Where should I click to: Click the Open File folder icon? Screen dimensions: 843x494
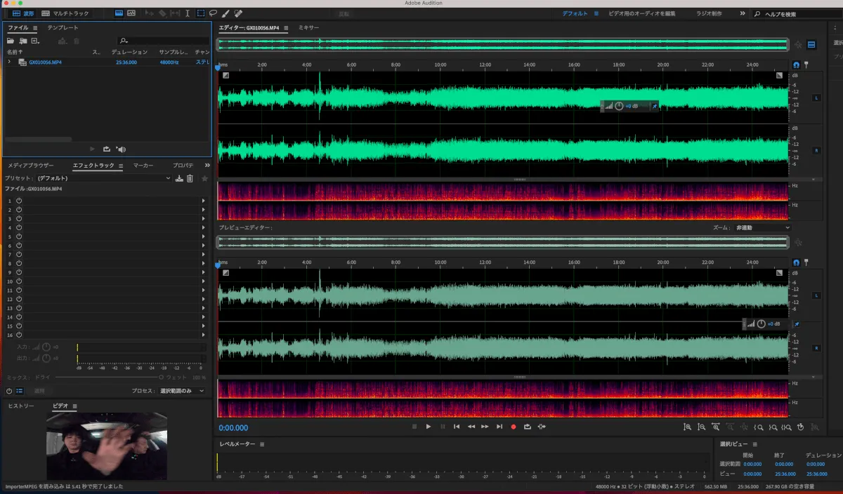[11, 41]
